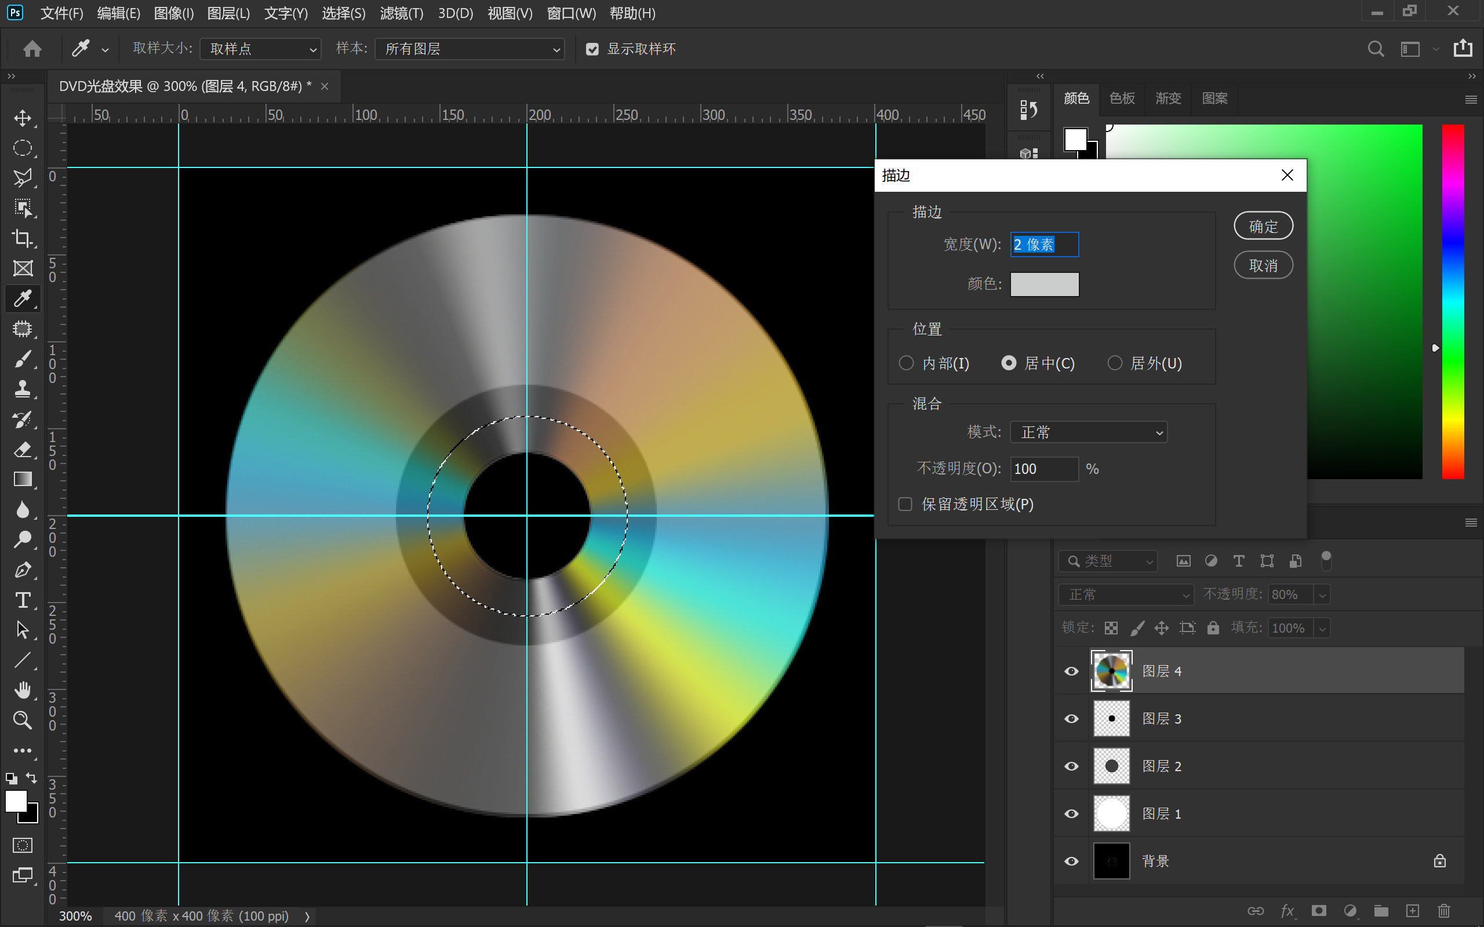Open the 模式 blend dropdown showing 正常
The height and width of the screenshot is (927, 1484).
click(1089, 432)
